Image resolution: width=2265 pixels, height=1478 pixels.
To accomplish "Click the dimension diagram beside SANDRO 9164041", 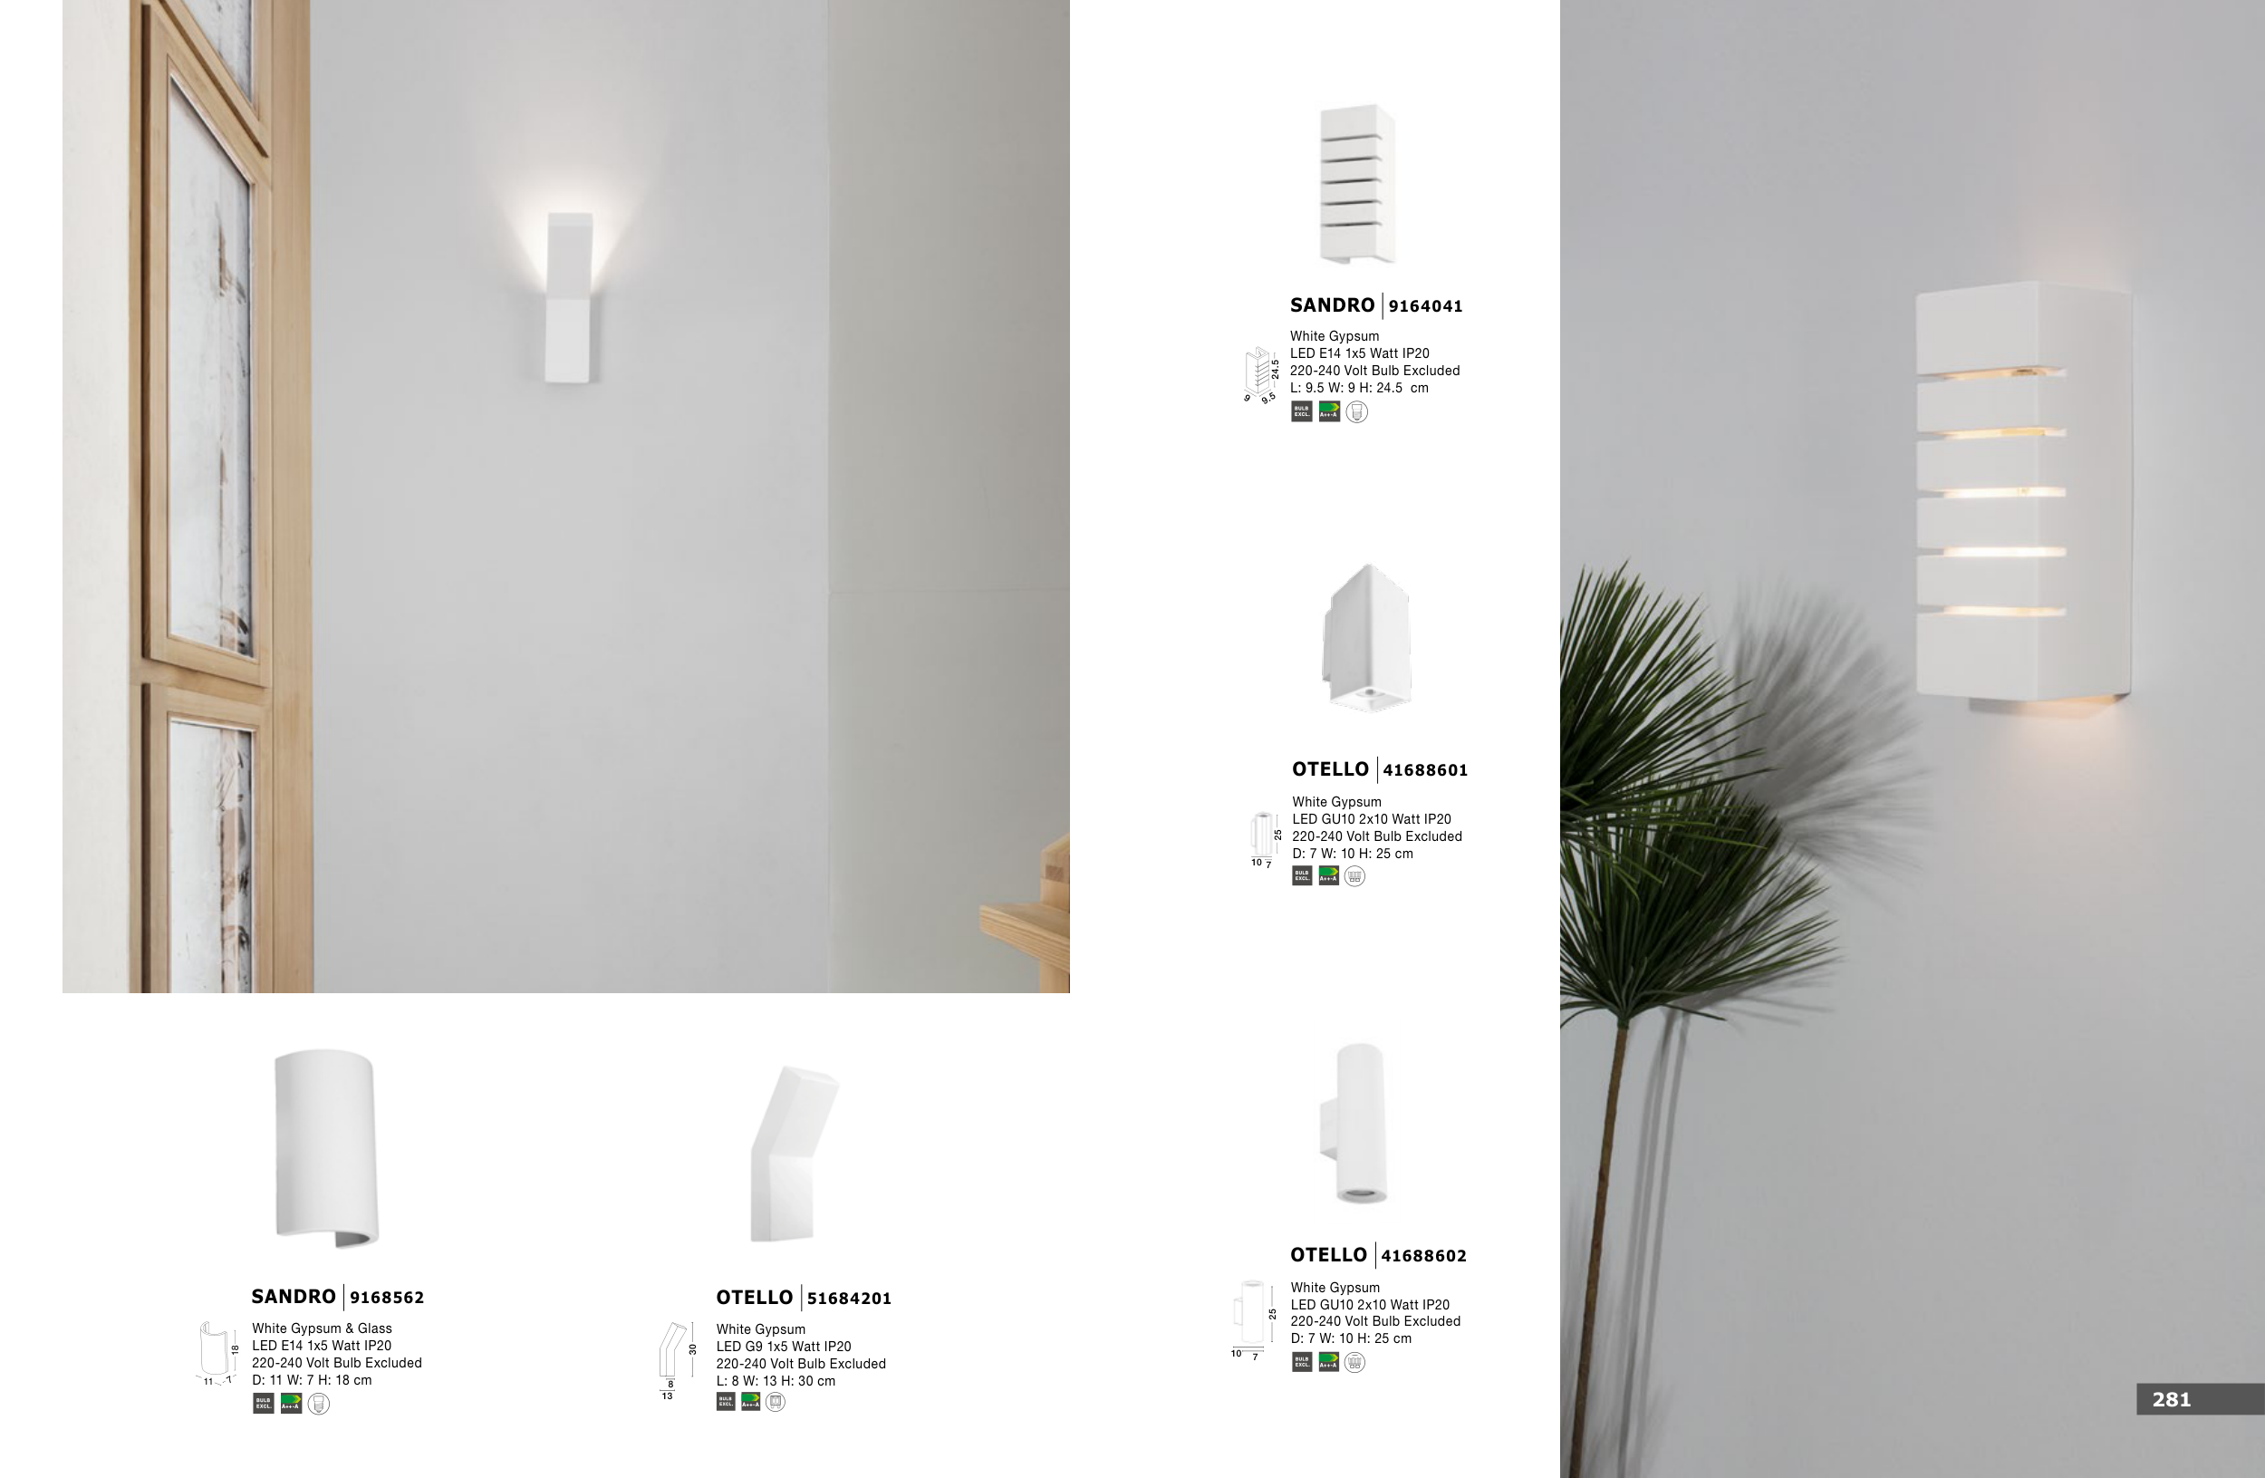I will (x=1262, y=376).
